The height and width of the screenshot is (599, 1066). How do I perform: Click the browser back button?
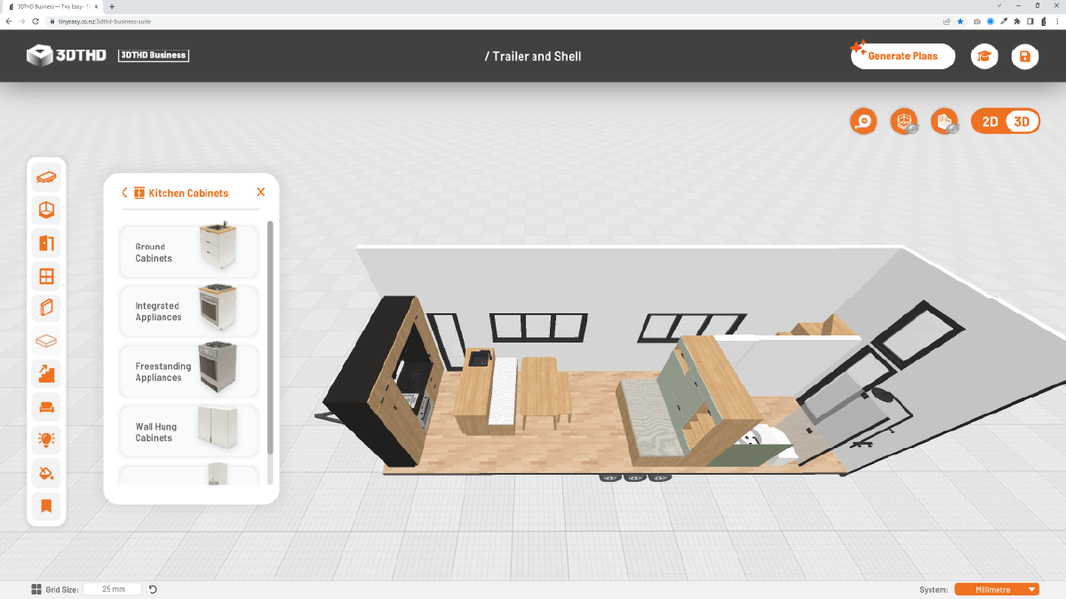pyautogui.click(x=9, y=21)
